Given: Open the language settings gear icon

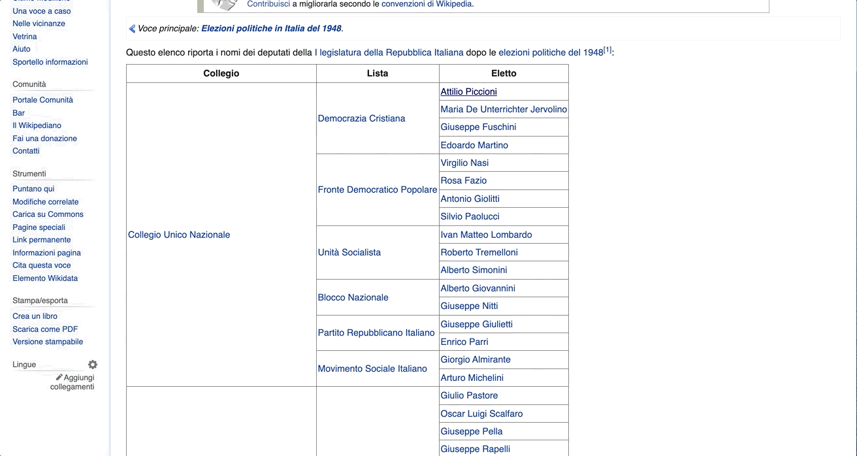Looking at the screenshot, I should [93, 365].
